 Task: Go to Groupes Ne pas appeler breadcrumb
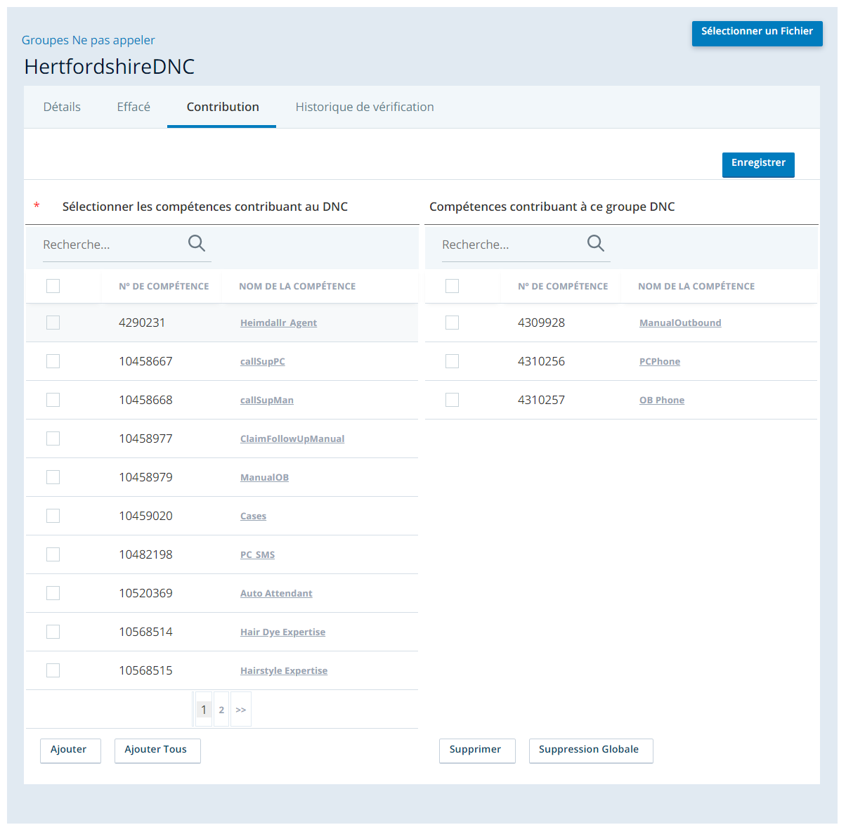(x=88, y=40)
